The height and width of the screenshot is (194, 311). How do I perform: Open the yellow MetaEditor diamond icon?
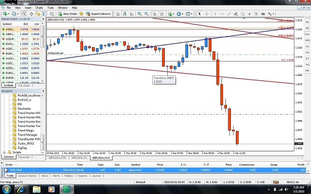81,14
